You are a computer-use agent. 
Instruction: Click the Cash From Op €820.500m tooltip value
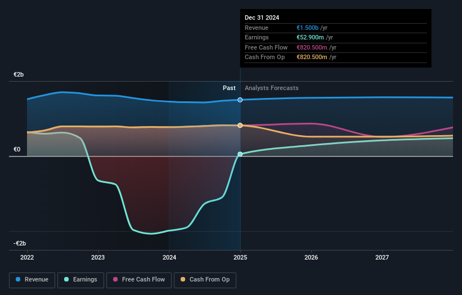click(312, 57)
